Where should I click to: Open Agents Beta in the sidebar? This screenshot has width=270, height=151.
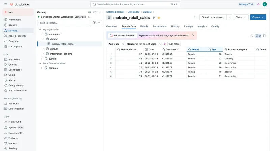tap(18, 128)
